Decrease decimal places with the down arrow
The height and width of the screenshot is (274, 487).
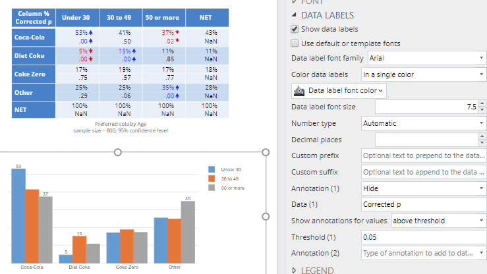(x=480, y=142)
